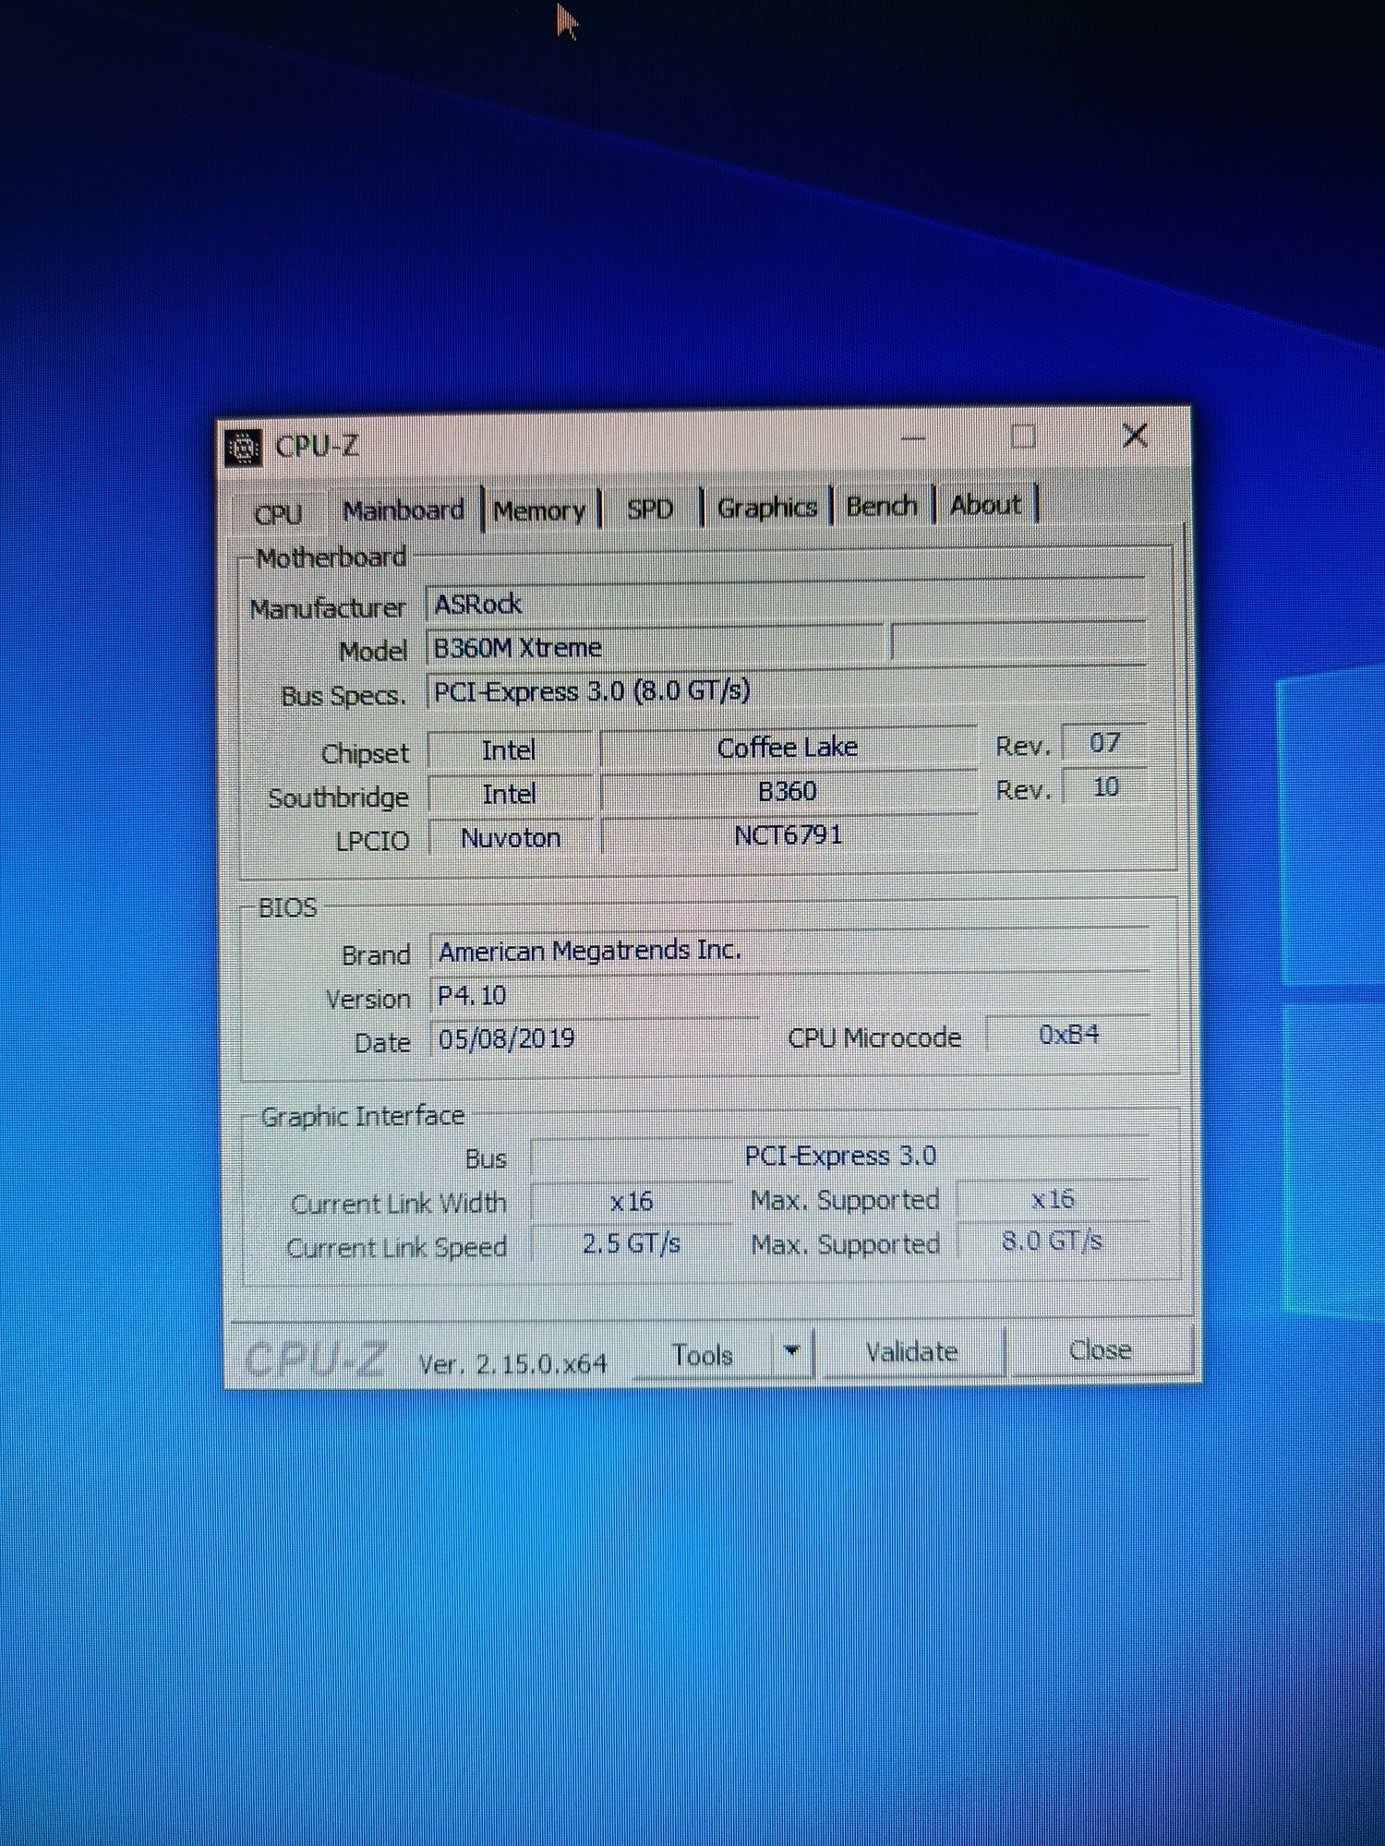Click the LPCIO vendor Nuvoton
This screenshot has width=1385, height=1846.
click(x=511, y=838)
